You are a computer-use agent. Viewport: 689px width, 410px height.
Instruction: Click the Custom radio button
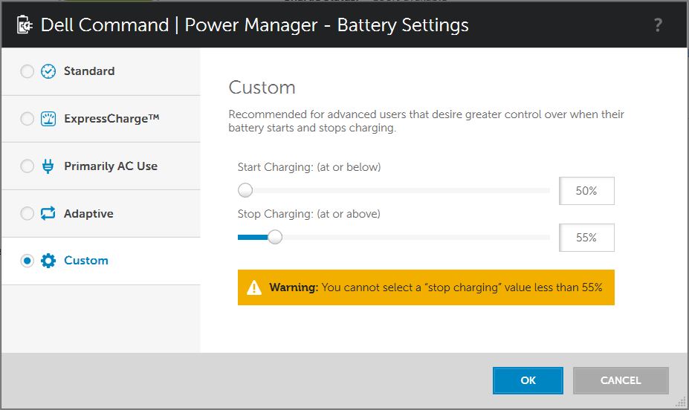point(28,261)
